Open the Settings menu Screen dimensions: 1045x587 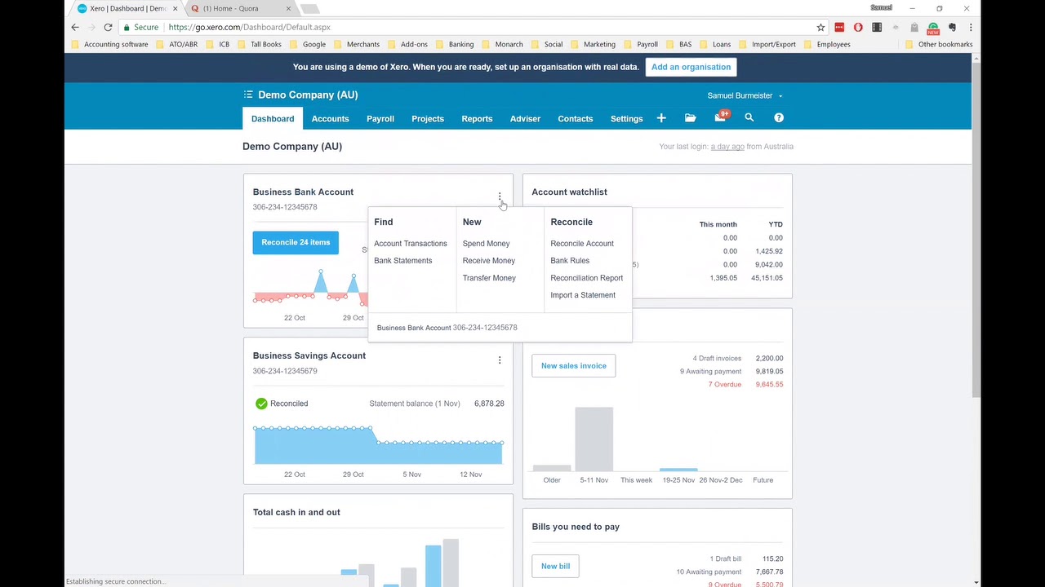627,119
